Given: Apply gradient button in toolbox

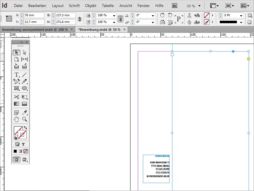Looking at the screenshot, I should pyautogui.click(x=20, y=151).
